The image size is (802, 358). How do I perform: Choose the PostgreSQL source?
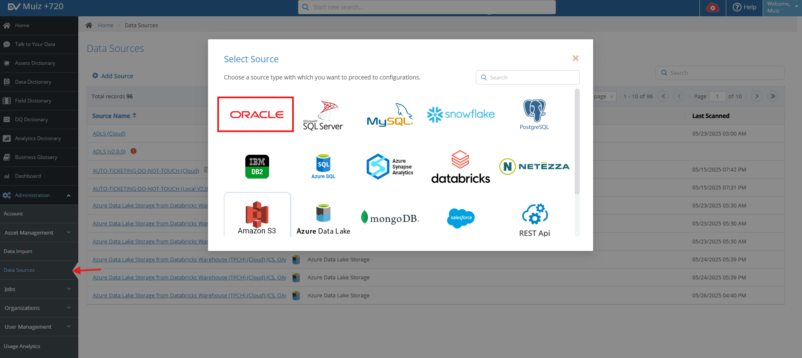click(535, 115)
